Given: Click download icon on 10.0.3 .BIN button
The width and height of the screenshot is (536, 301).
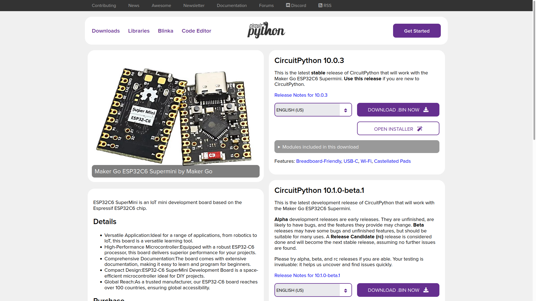Looking at the screenshot, I should 426,110.
